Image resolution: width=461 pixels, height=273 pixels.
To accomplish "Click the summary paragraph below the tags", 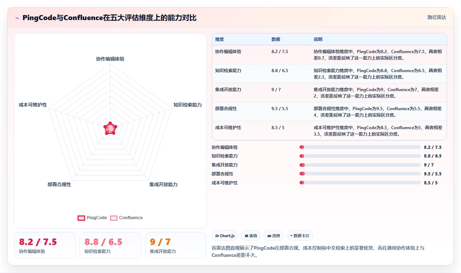I will 318,251.
